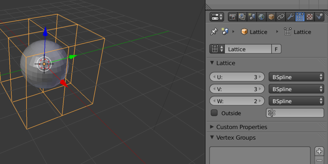Click the Lattice object cube breadcrumb
Image resolution: width=328 pixels, height=164 pixels.
coord(244,32)
